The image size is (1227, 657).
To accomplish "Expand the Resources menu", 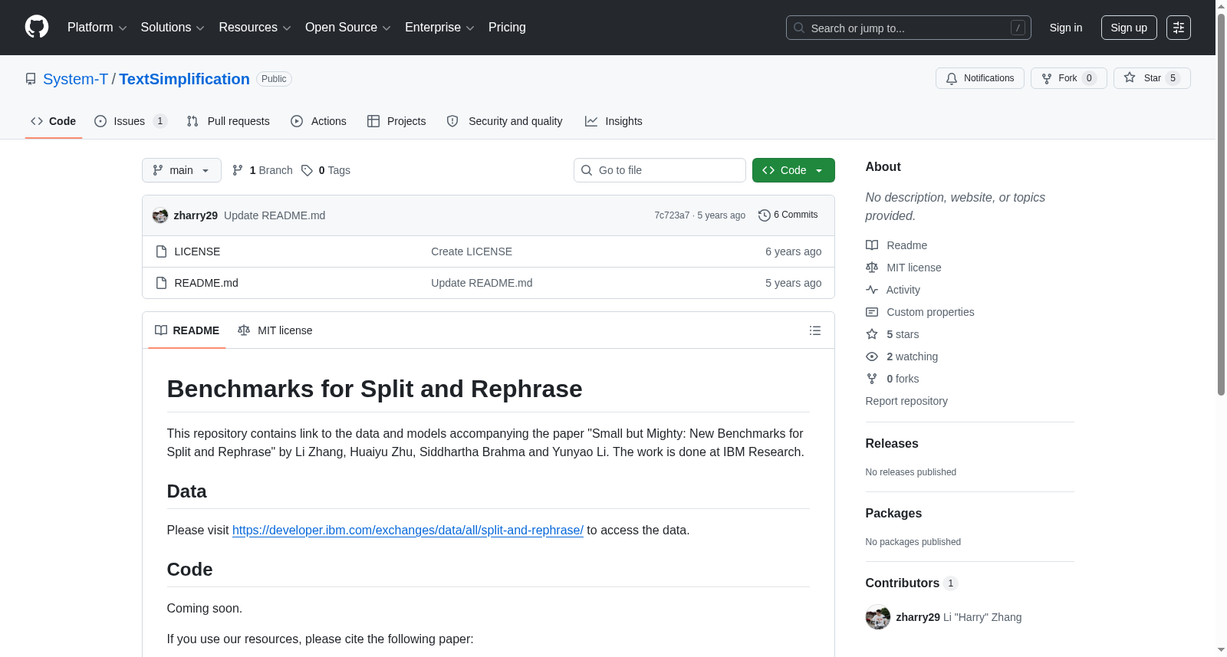I will (255, 28).
